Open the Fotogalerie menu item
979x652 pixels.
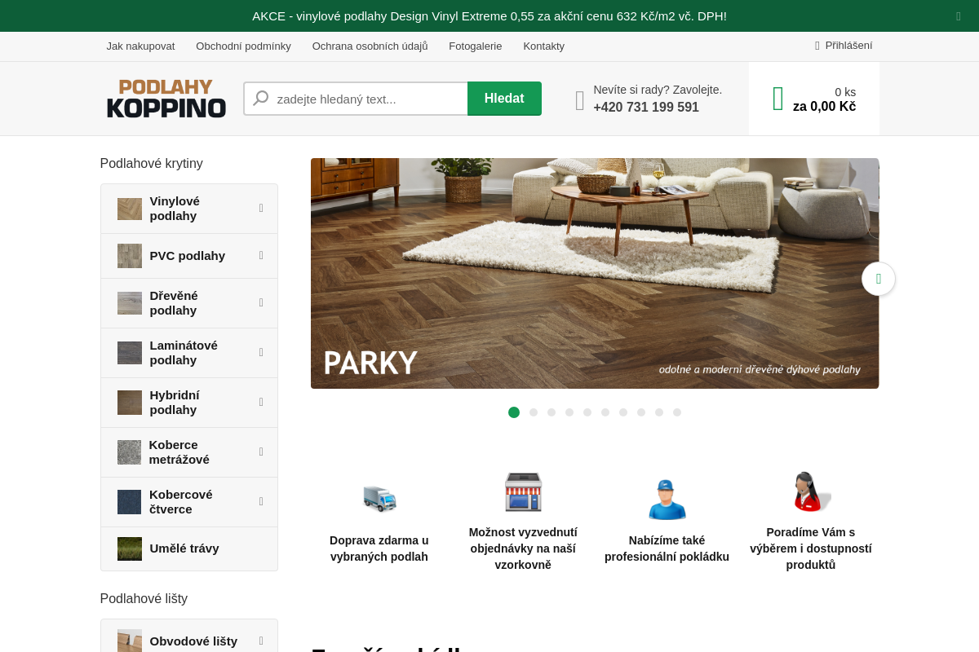tap(476, 46)
